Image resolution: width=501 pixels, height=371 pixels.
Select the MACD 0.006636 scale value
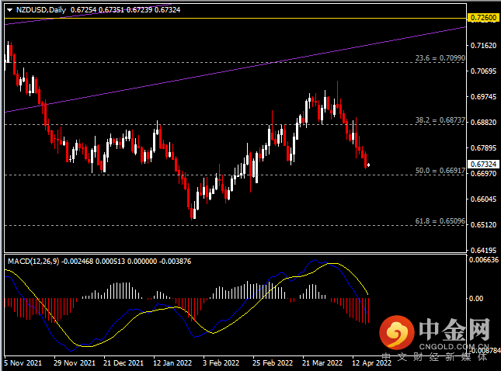tap(484, 260)
